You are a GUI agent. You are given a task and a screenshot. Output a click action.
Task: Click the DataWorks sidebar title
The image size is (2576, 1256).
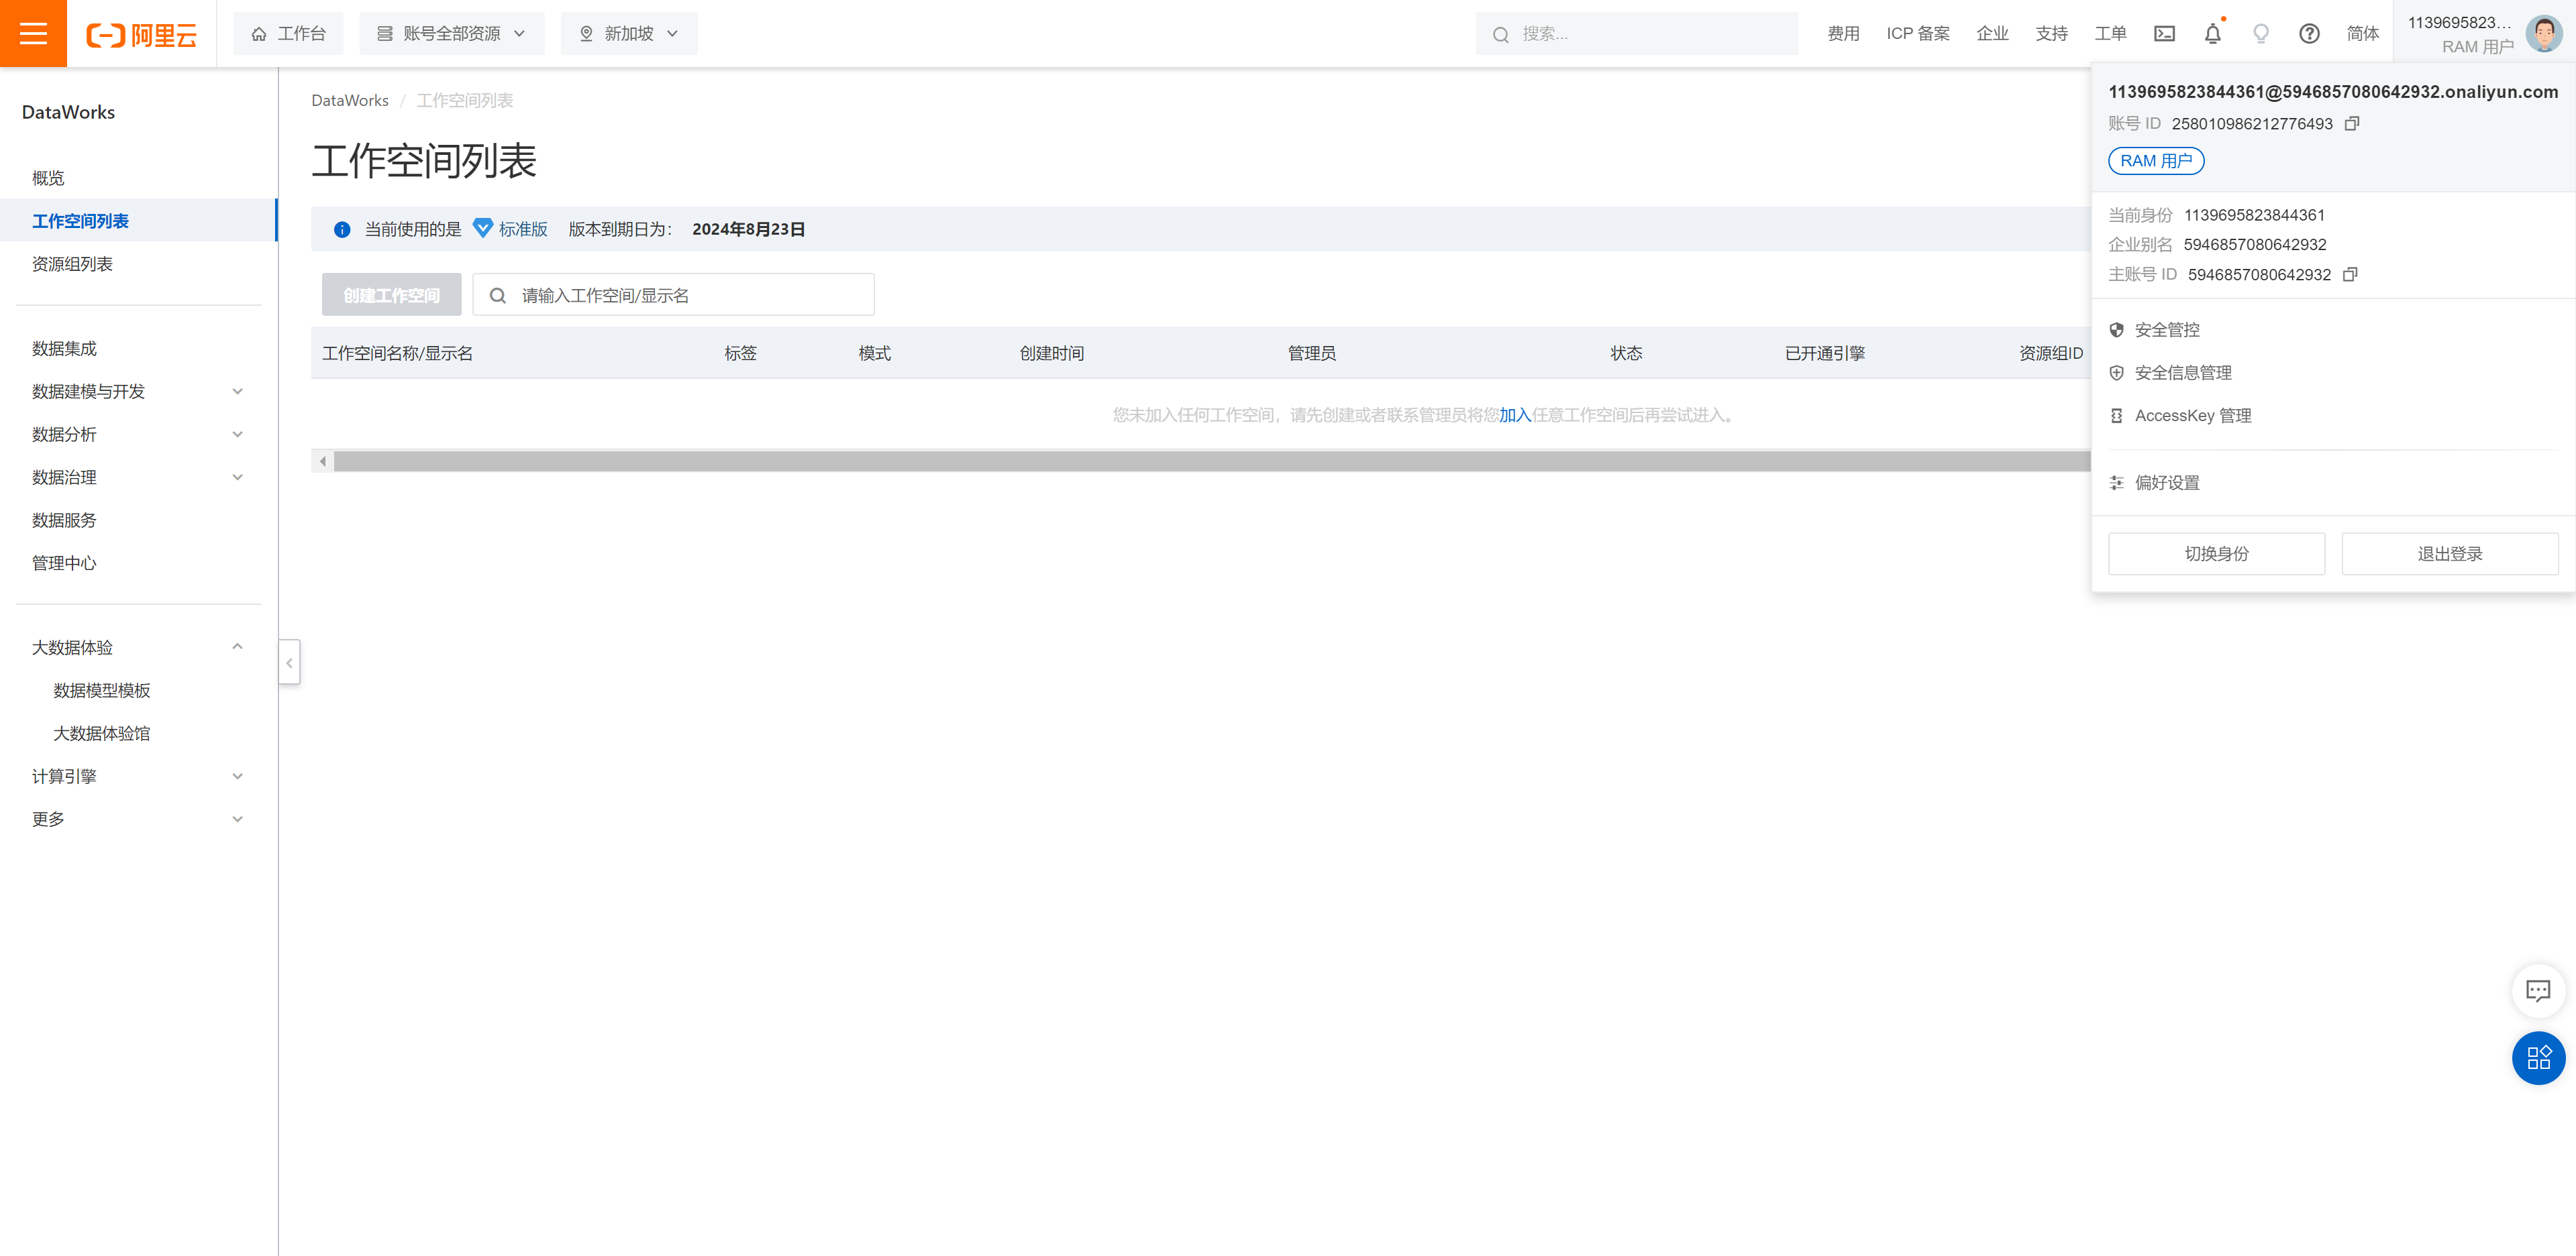pos(68,113)
